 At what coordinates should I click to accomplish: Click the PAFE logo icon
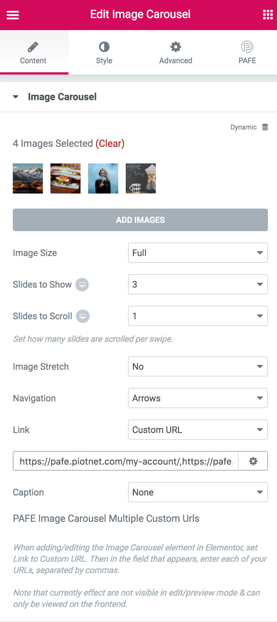247,47
